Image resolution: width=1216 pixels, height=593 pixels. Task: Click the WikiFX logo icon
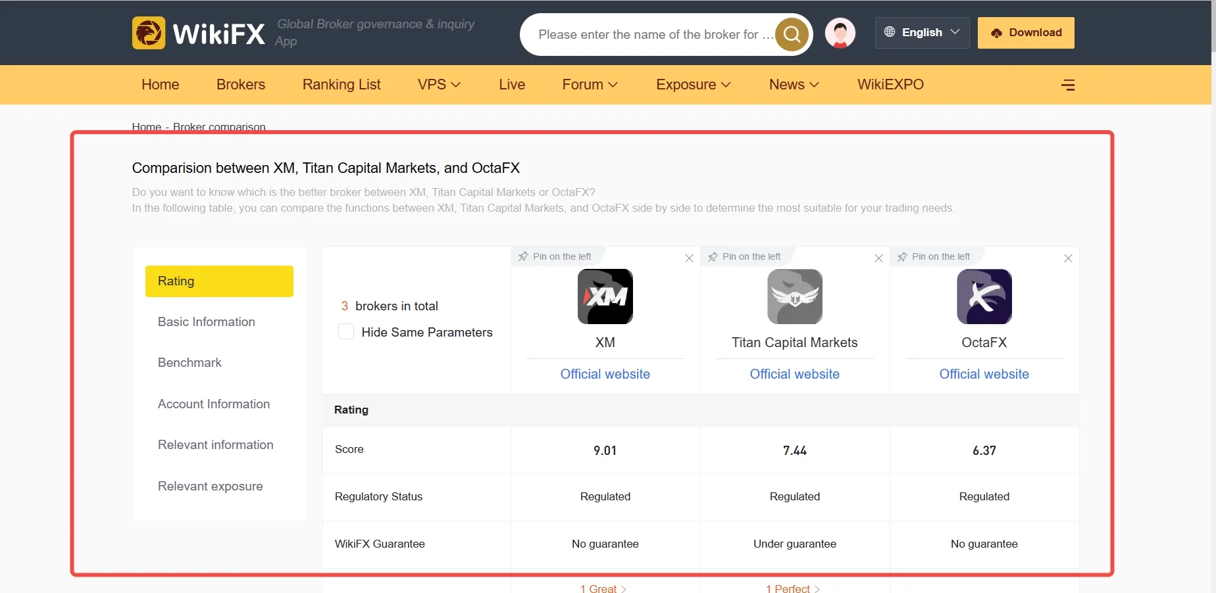click(x=149, y=33)
